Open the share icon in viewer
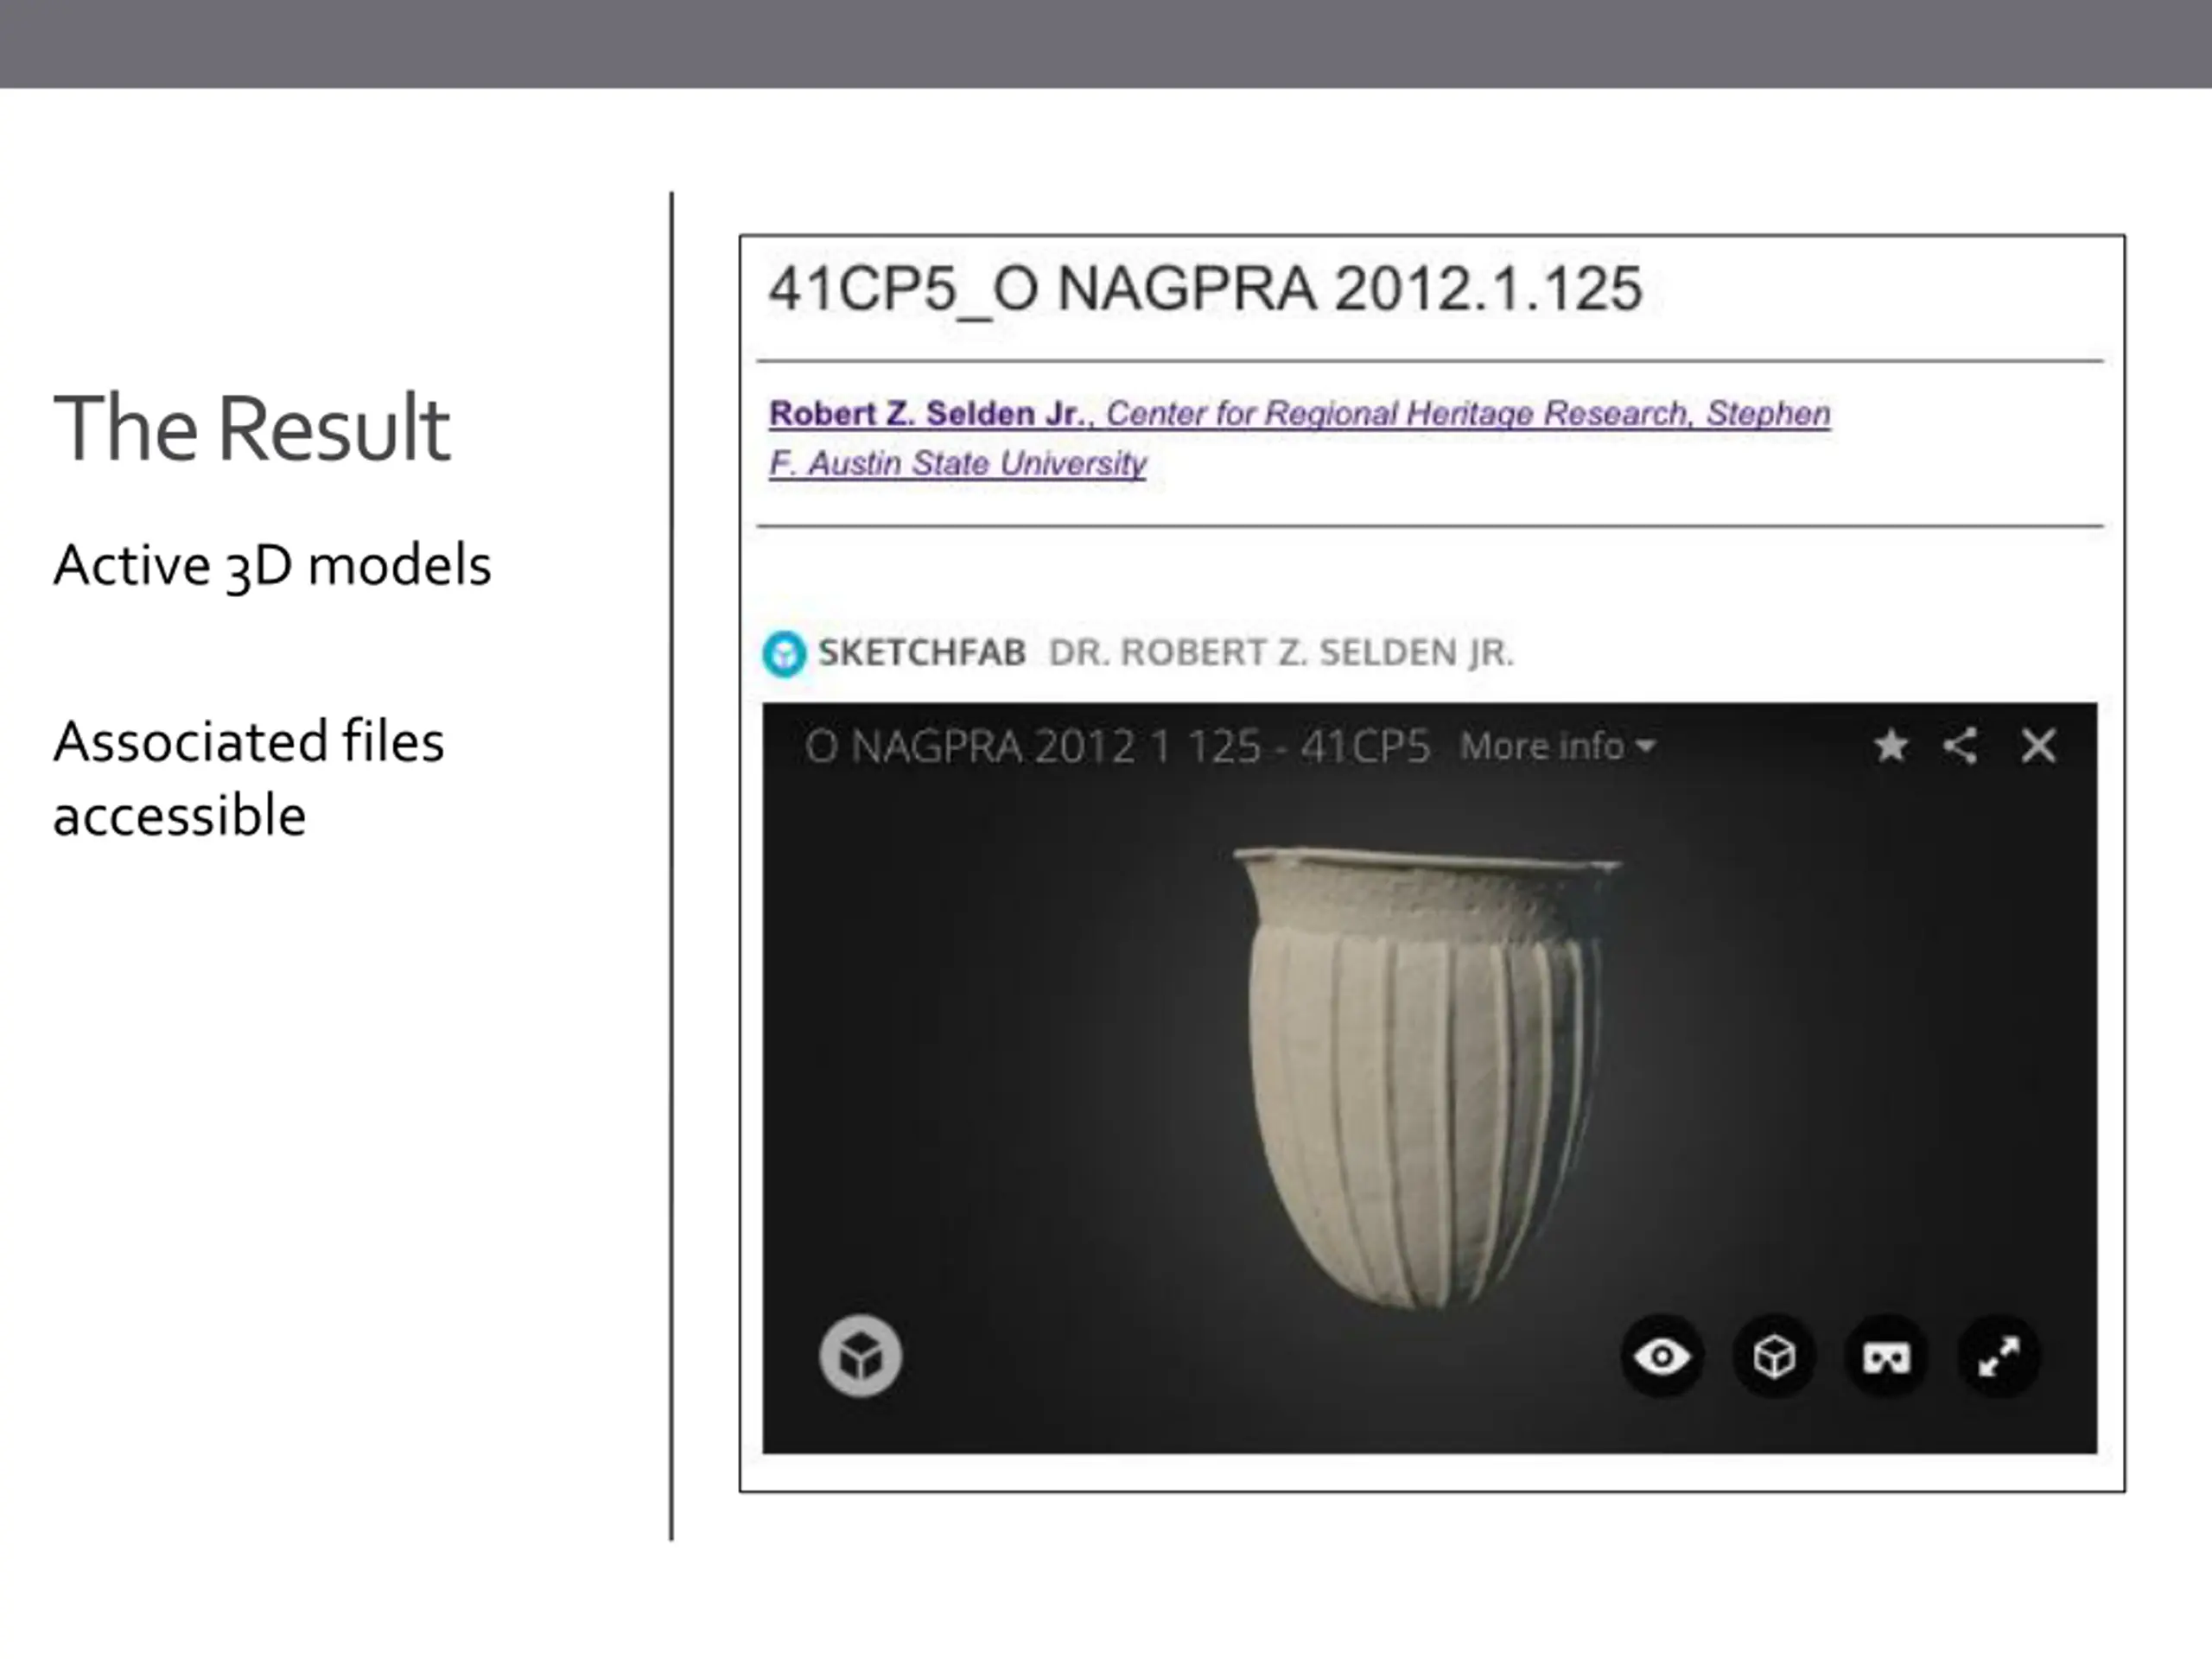This screenshot has height=1659, width=2212. pos(1960,746)
